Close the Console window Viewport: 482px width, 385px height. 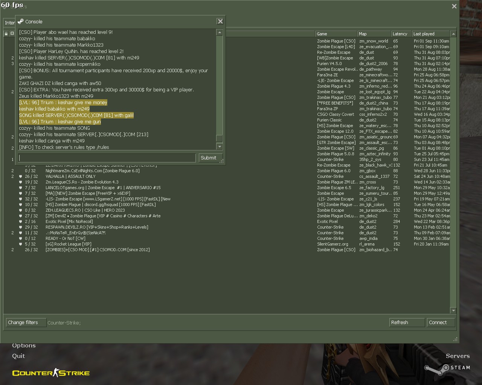coord(220,21)
